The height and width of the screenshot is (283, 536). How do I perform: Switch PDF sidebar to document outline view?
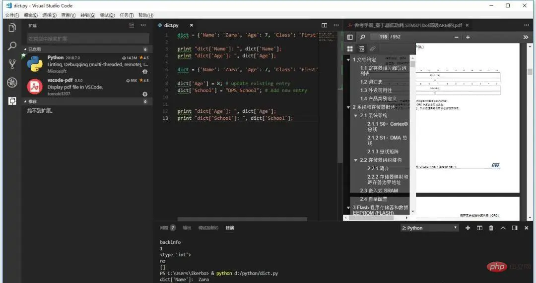pos(361,49)
